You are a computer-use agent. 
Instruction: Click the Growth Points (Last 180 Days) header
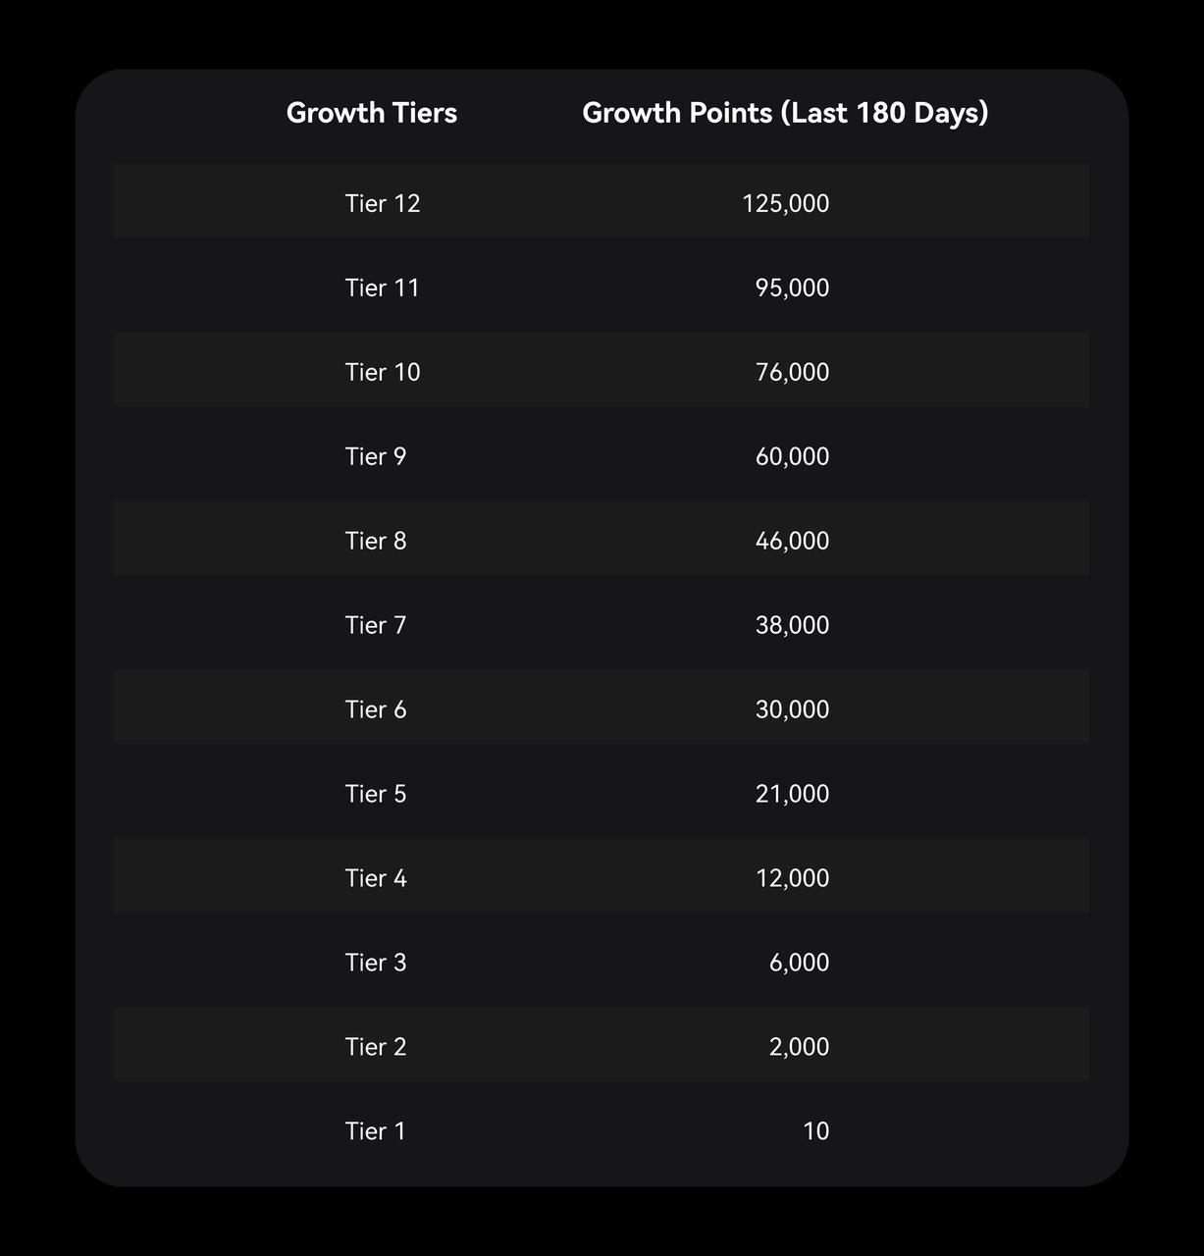pos(784,113)
